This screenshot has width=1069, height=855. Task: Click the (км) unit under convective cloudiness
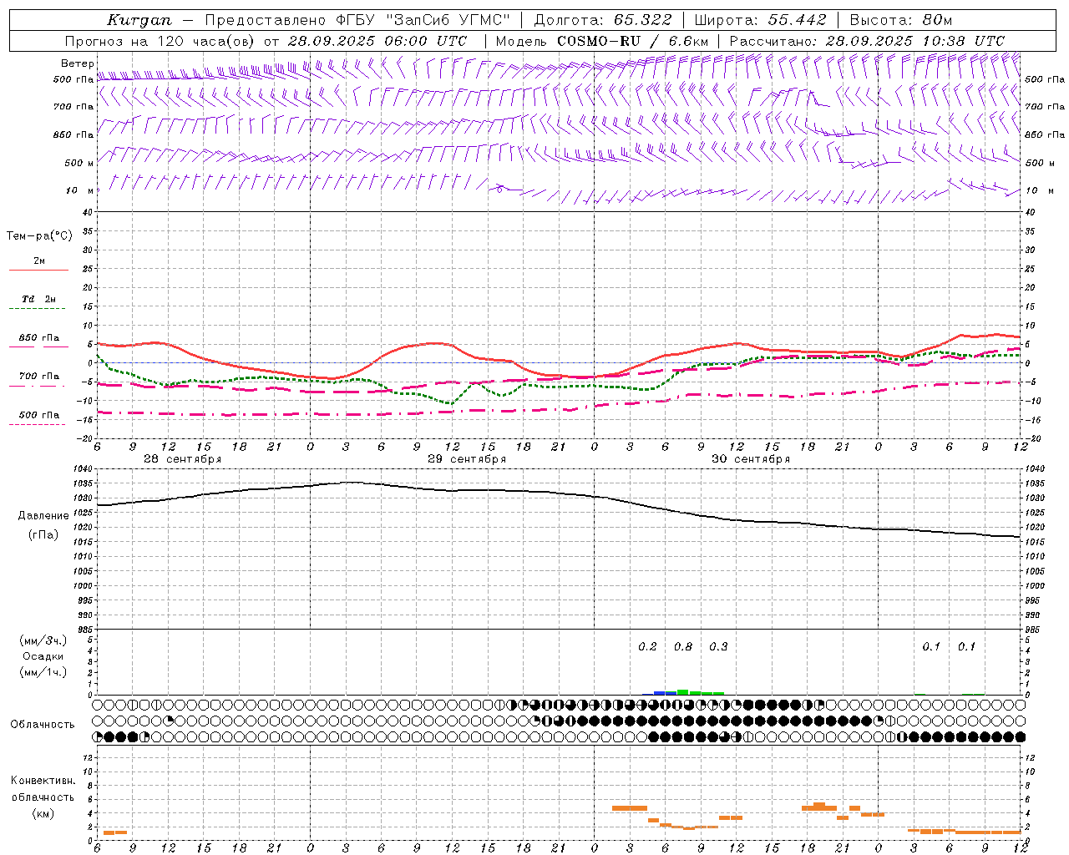(43, 813)
